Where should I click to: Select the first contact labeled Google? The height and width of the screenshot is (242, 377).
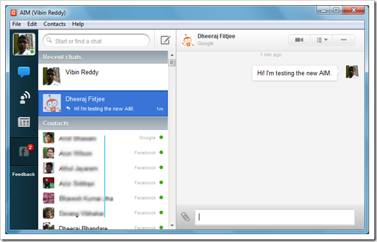click(x=103, y=137)
